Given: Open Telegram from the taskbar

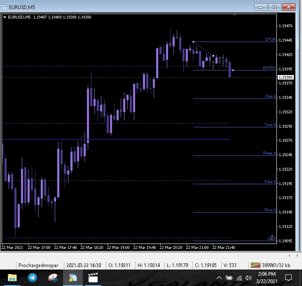Looking at the screenshot, I should 33,278.
